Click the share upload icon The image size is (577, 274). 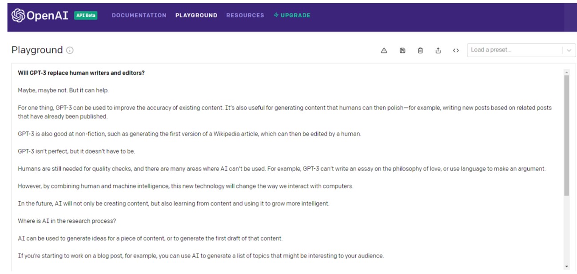(438, 51)
